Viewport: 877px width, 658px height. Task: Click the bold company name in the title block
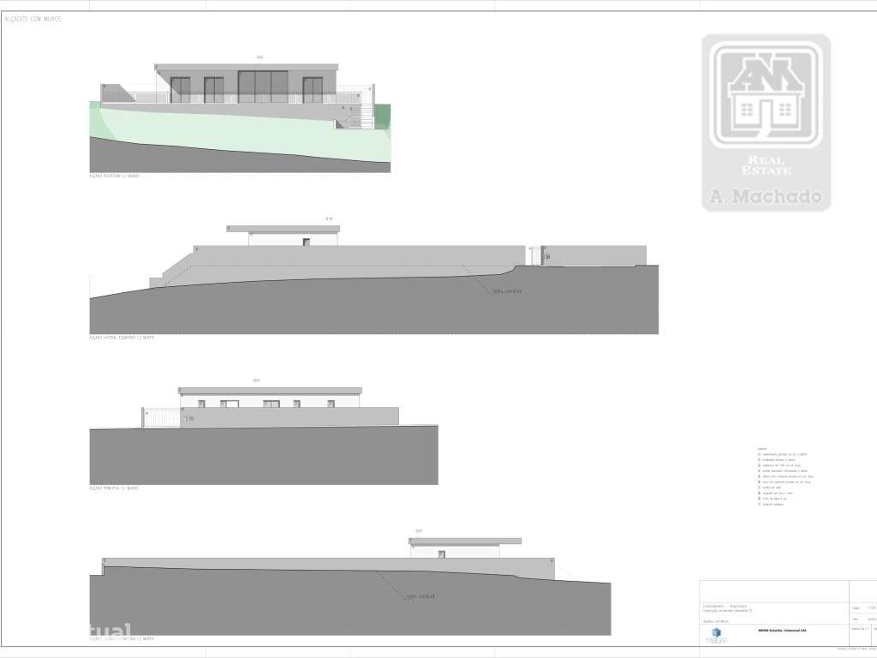(782, 631)
